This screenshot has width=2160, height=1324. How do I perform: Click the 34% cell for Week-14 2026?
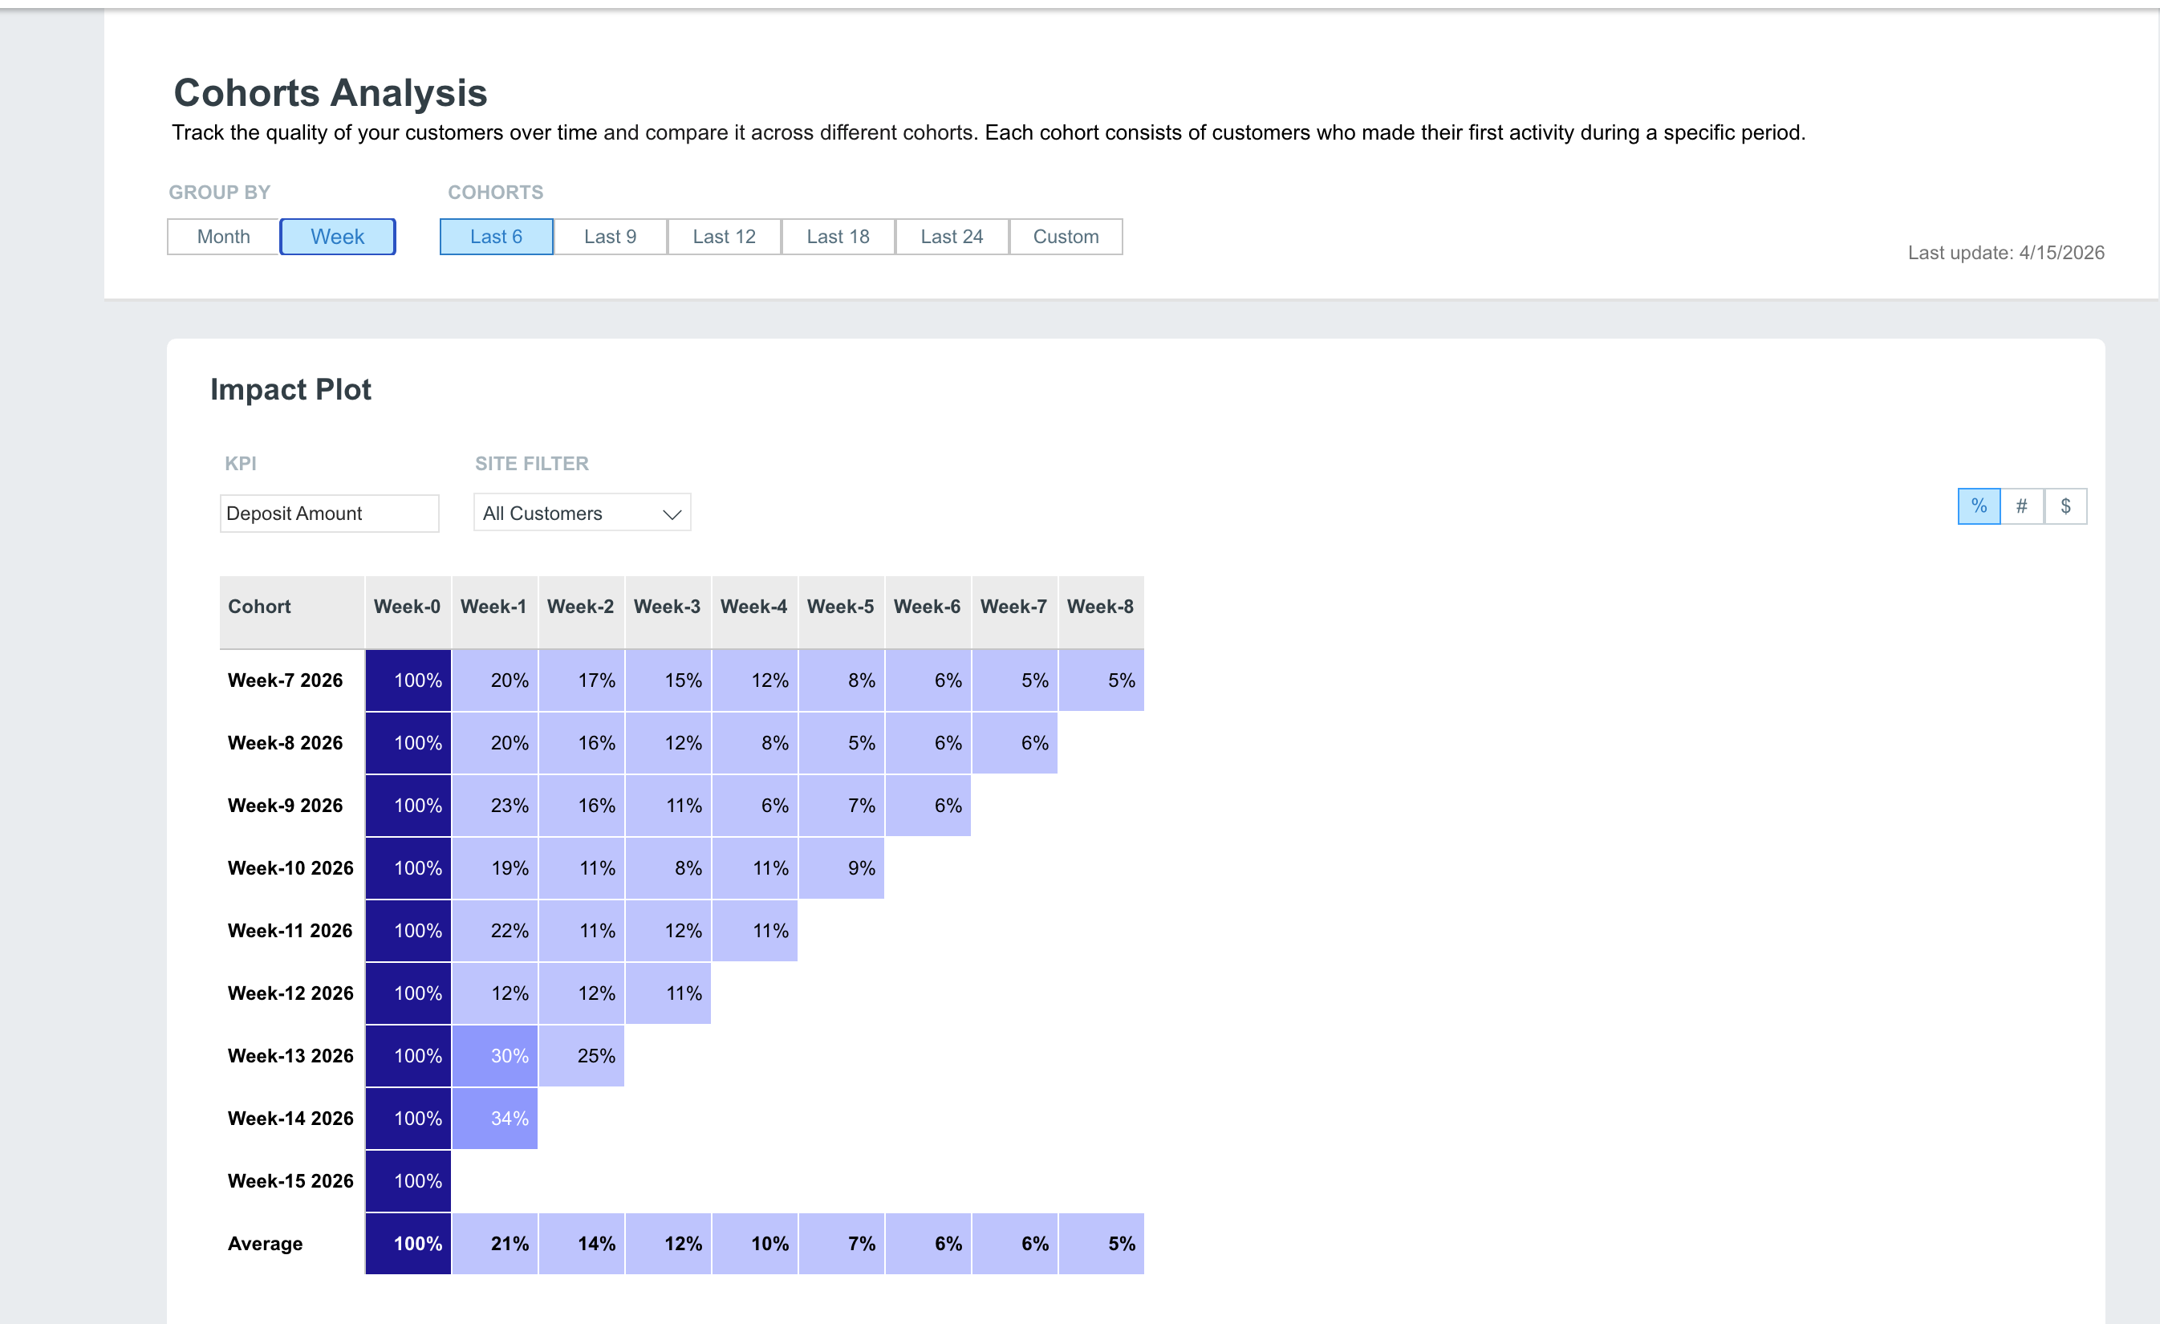(x=495, y=1118)
